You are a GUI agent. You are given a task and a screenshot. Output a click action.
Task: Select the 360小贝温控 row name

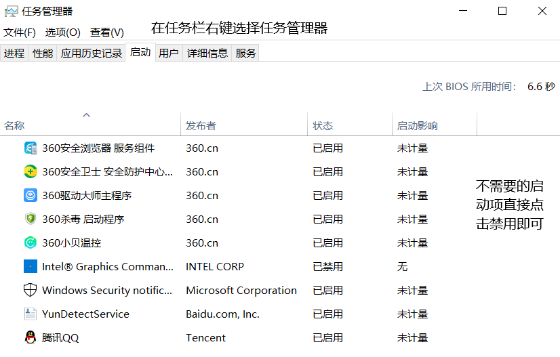tap(71, 243)
